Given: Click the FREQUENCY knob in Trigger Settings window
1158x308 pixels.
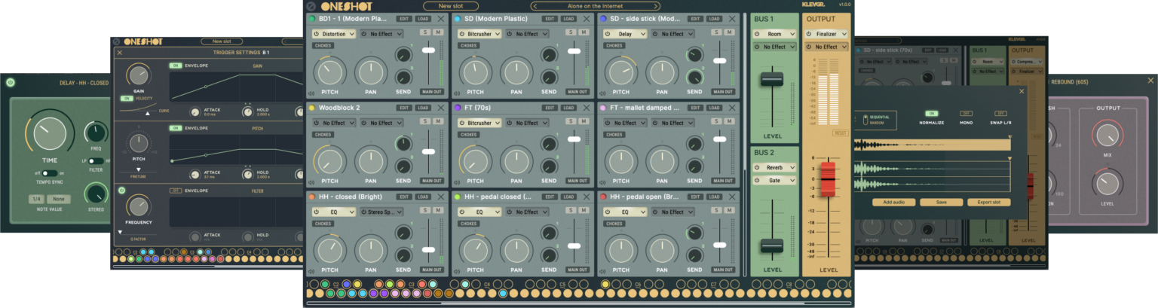Looking at the screenshot, I should [x=139, y=206].
